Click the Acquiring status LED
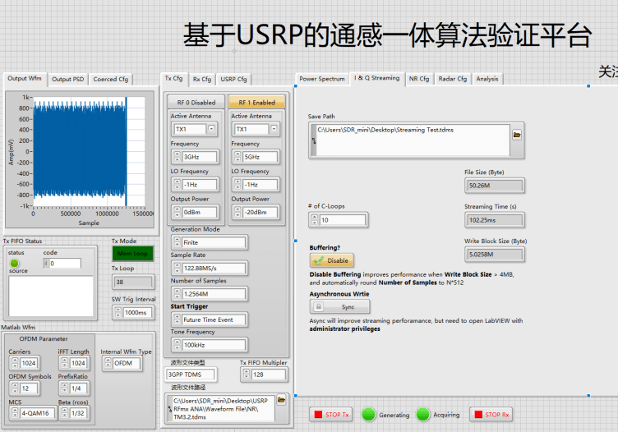 pyautogui.click(x=422, y=415)
